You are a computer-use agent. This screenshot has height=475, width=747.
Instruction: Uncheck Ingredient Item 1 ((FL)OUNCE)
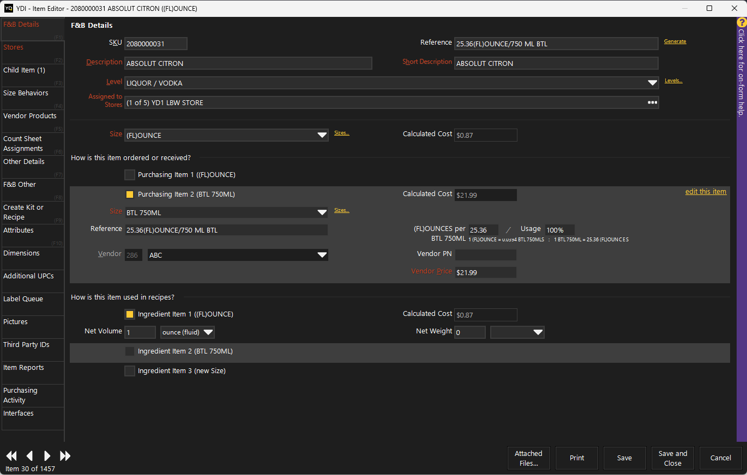[130, 314]
